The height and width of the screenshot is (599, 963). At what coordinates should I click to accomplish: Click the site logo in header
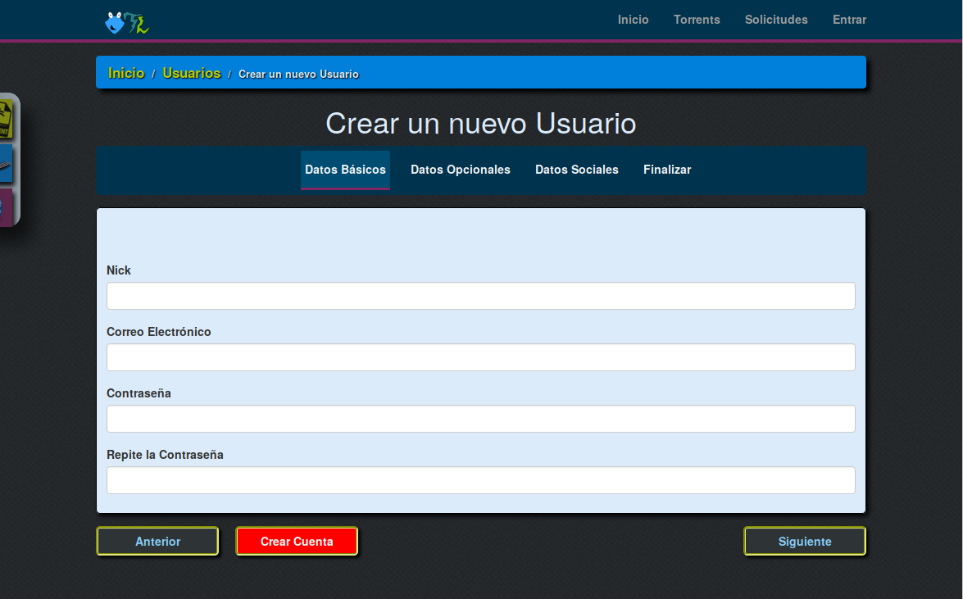127,23
